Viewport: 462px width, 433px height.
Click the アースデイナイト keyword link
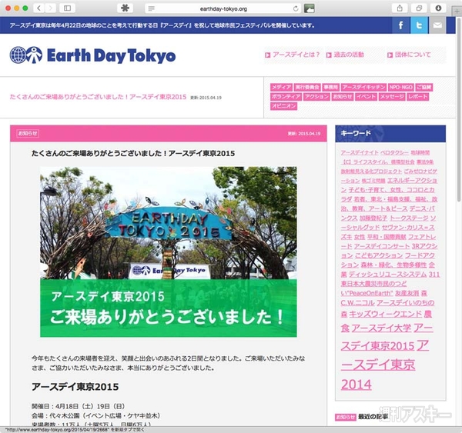click(x=360, y=152)
